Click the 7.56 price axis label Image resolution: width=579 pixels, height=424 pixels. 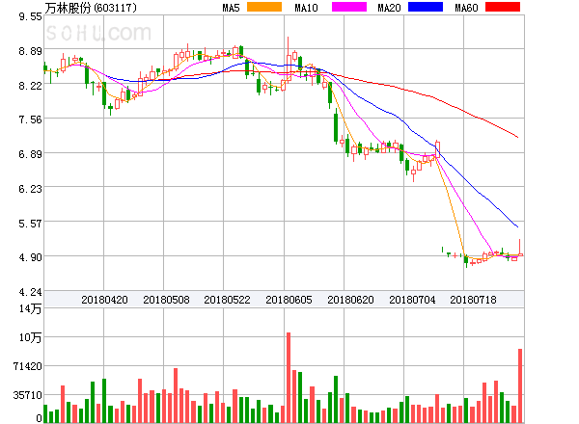(30, 119)
